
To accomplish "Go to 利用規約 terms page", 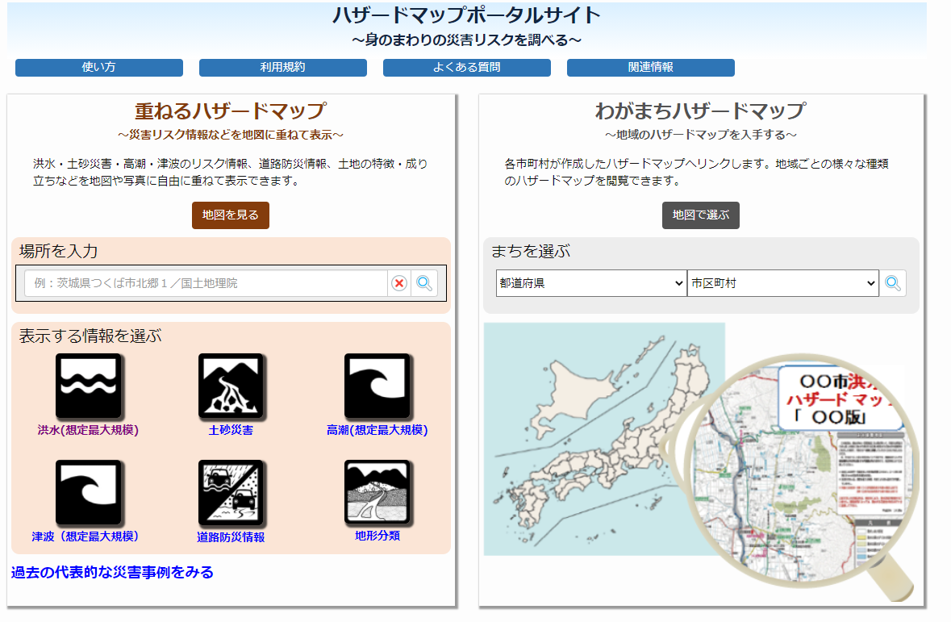I will [x=283, y=68].
